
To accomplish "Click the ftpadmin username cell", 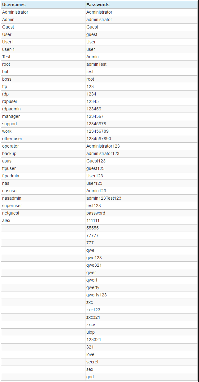I will 11,176.
